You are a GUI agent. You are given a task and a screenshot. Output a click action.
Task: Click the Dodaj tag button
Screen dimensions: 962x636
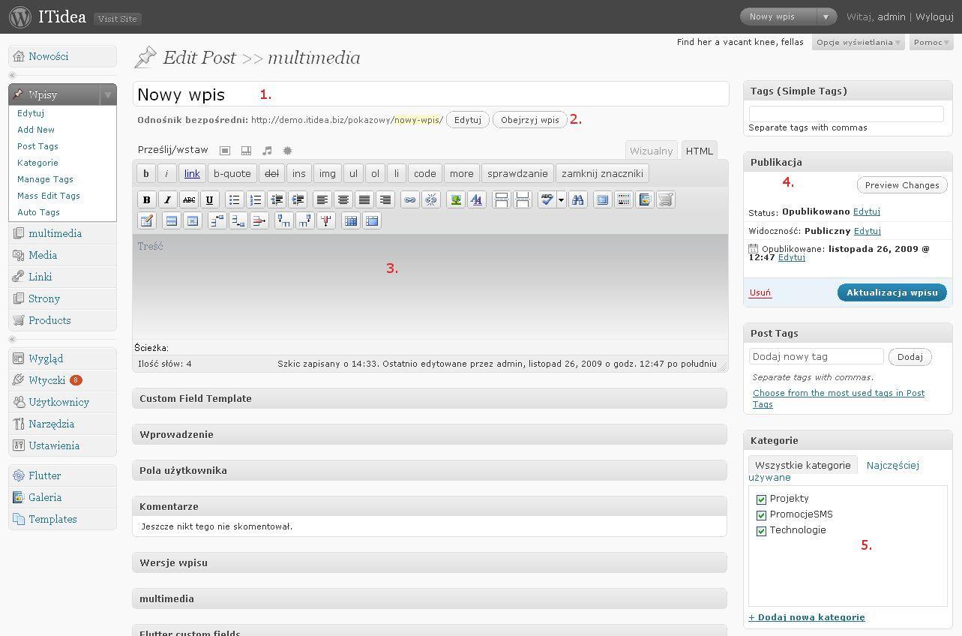(x=910, y=357)
